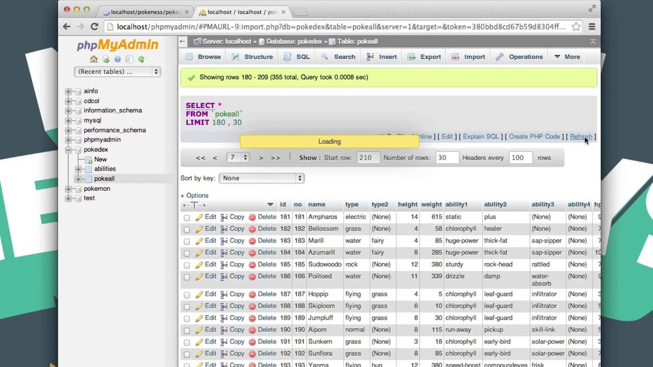Open the phpMyAdmin documentation help icon
Image resolution: width=653 pixels, height=367 pixels.
point(117,59)
